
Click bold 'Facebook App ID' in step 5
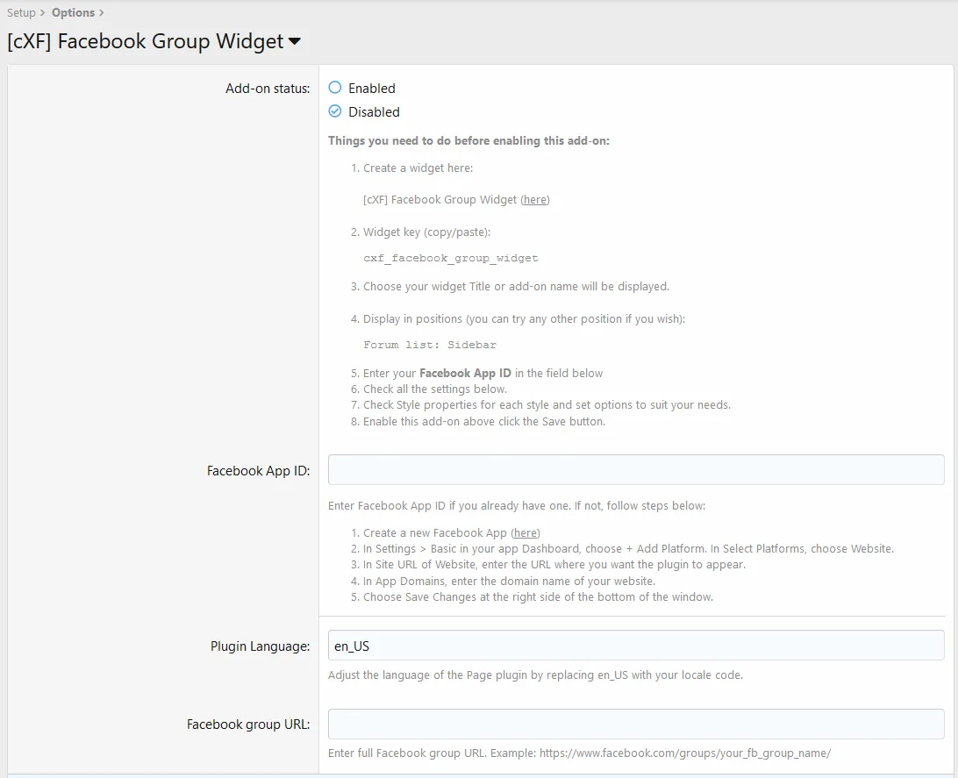[x=465, y=374]
